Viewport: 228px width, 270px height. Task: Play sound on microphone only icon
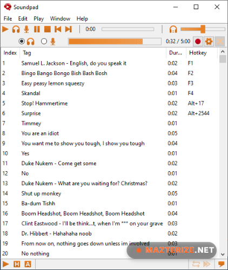(x=26, y=29)
